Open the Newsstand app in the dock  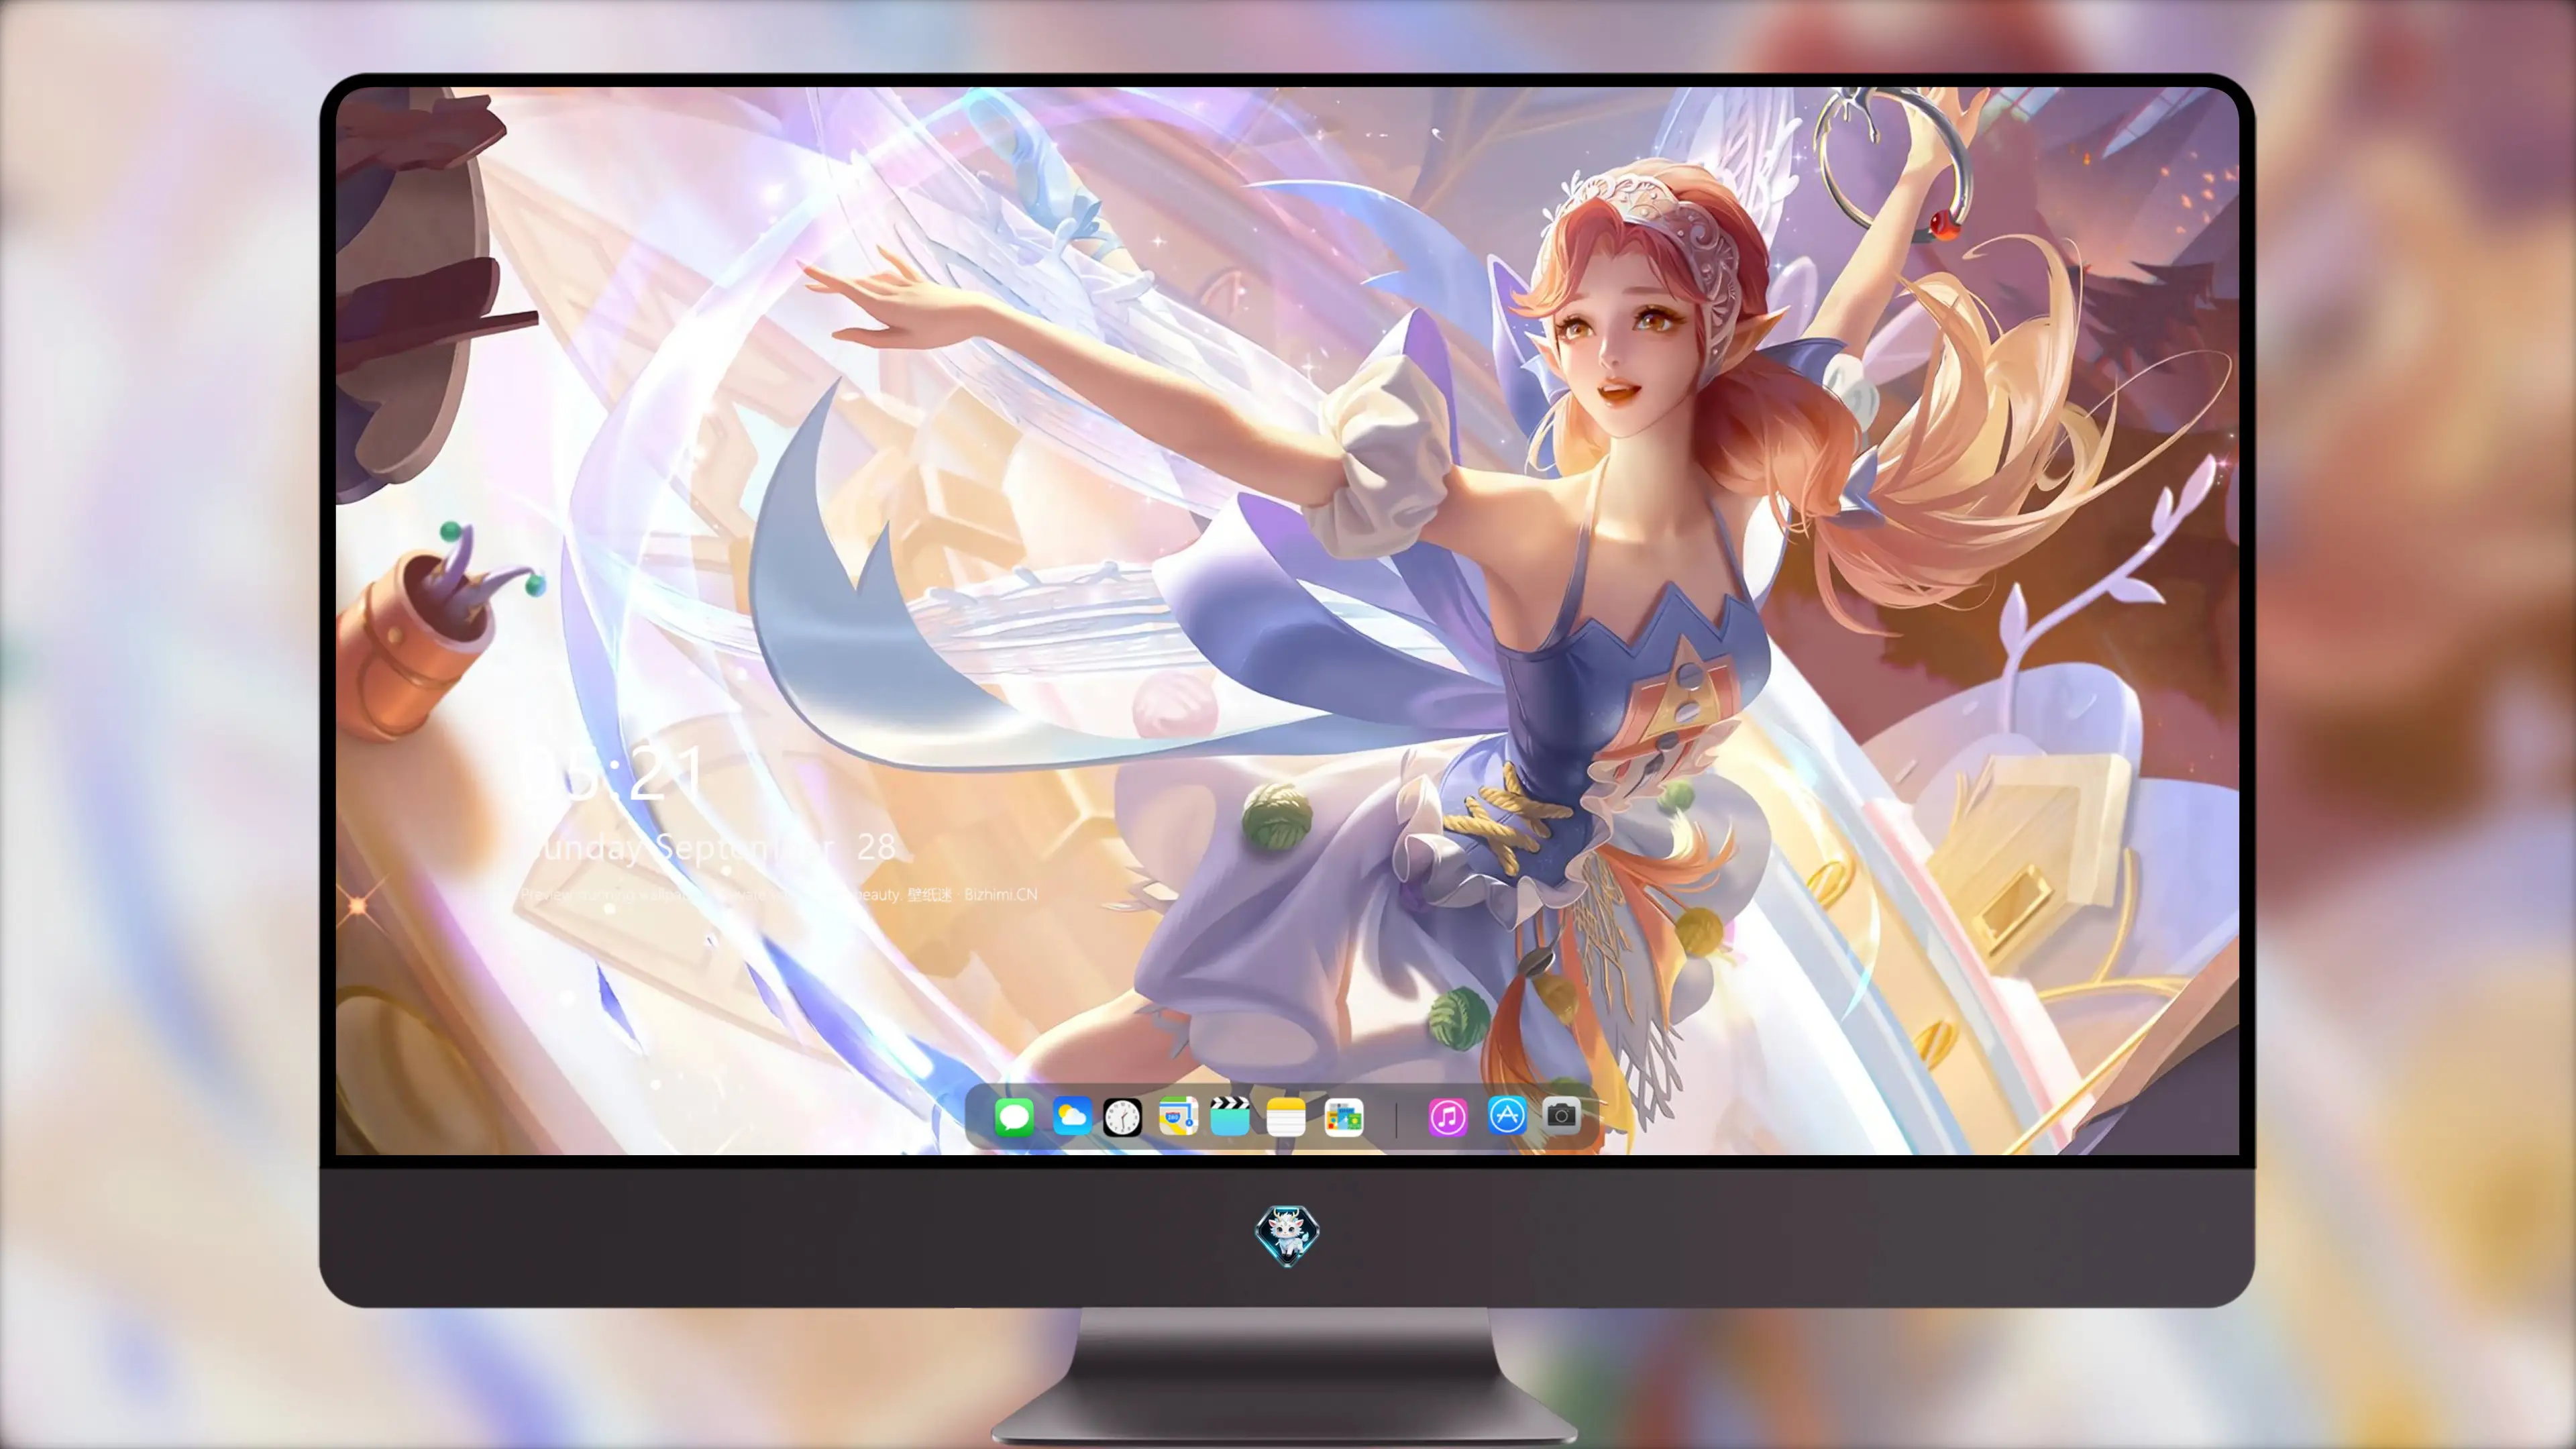point(1344,1116)
